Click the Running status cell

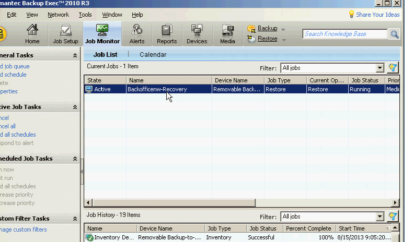click(x=366, y=89)
